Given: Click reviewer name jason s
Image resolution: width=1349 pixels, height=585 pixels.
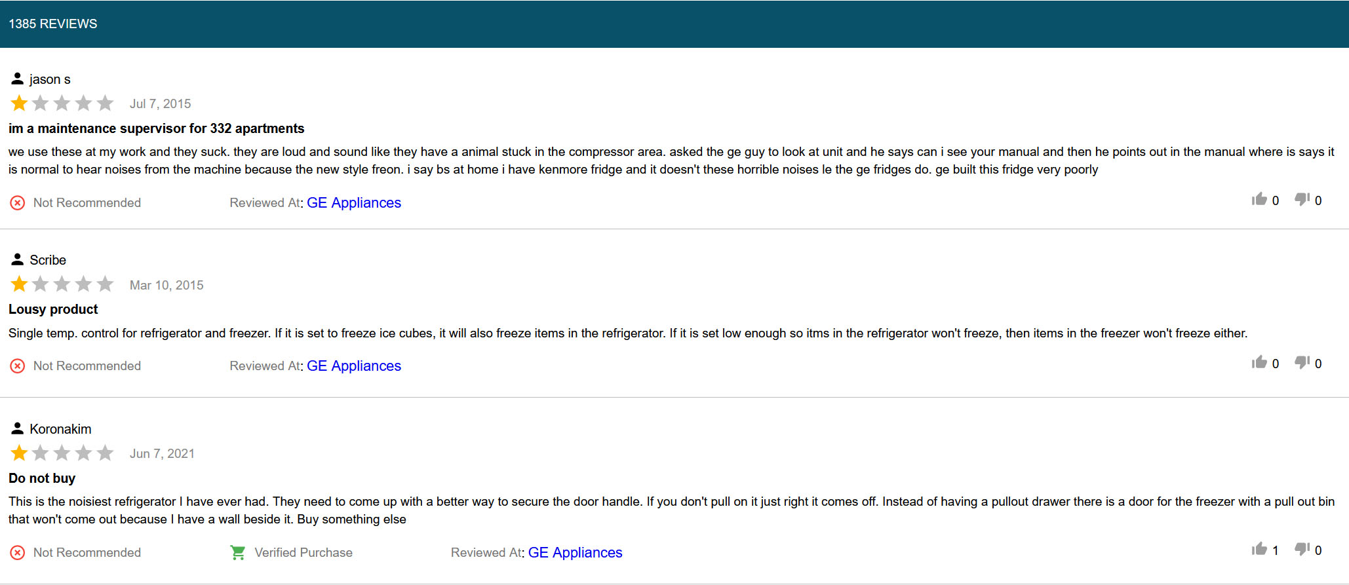Looking at the screenshot, I should [50, 79].
